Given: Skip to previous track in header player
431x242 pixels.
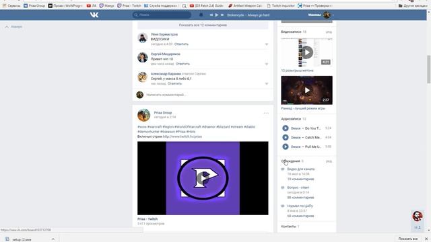Looking at the screenshot, I should 211,15.
